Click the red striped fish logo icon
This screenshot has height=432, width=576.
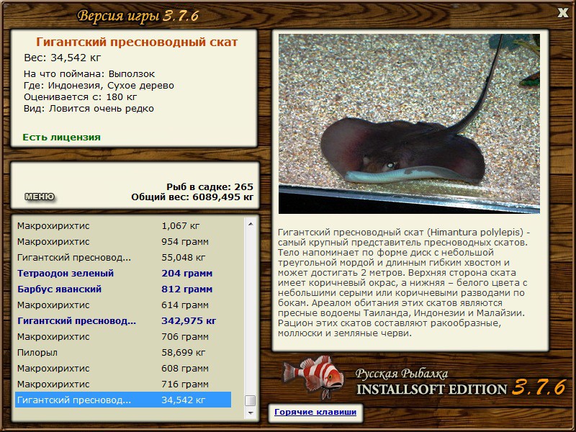click(x=313, y=377)
